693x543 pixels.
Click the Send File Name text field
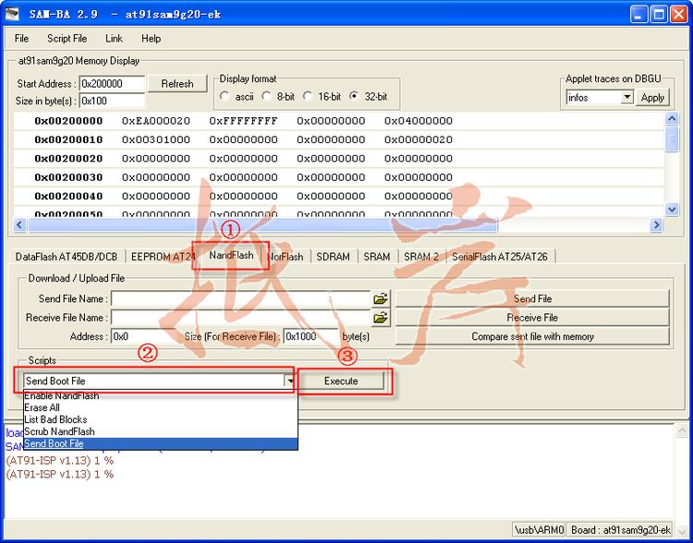(241, 298)
